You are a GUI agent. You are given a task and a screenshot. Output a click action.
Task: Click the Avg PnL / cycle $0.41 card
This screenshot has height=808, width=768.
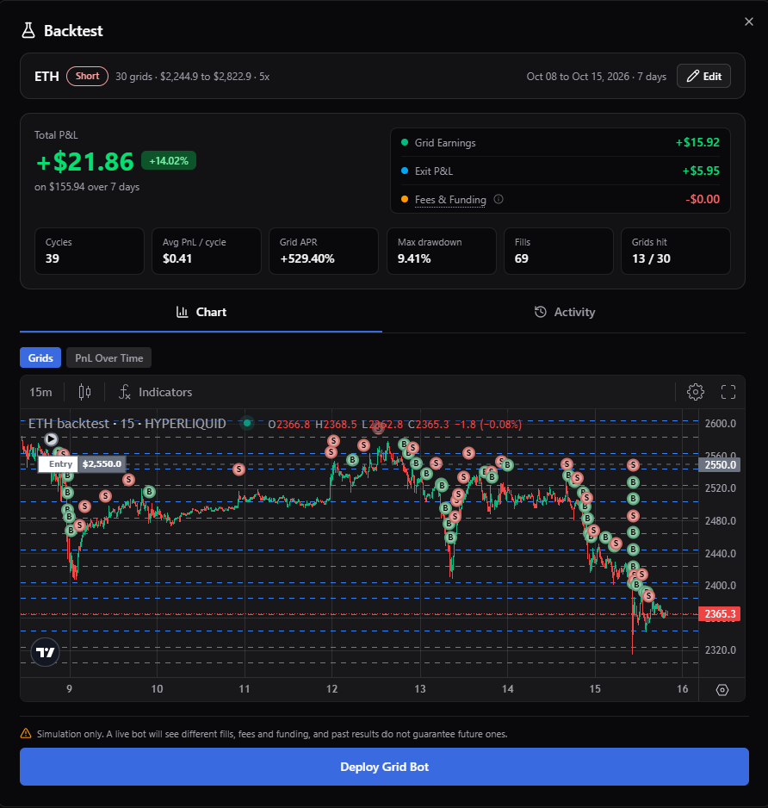(x=207, y=251)
